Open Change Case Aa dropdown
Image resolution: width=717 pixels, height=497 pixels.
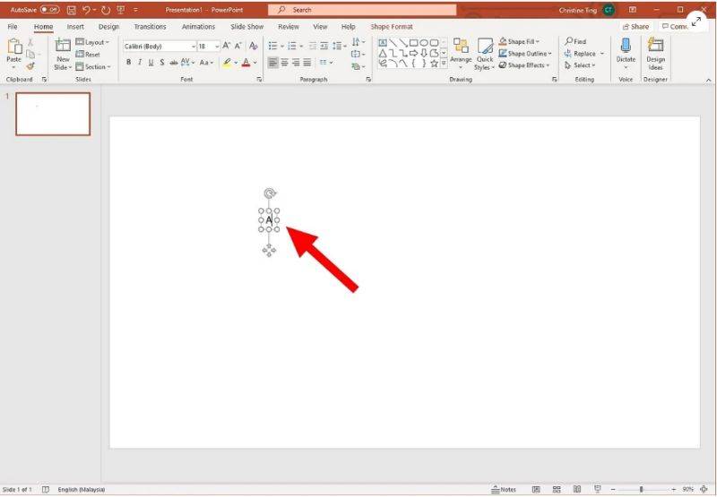tap(206, 62)
